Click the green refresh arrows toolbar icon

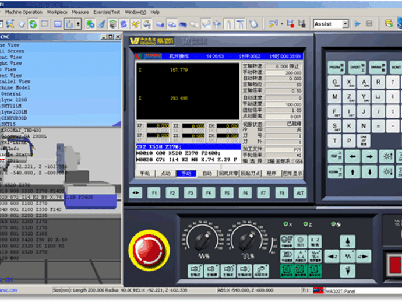(33, 24)
